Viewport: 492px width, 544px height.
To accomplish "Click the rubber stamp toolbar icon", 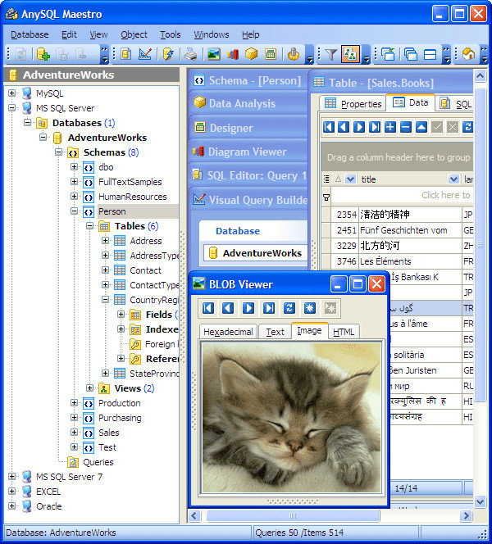I will click(x=294, y=54).
